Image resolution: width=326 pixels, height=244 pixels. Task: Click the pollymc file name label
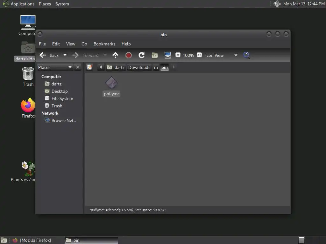tap(112, 94)
